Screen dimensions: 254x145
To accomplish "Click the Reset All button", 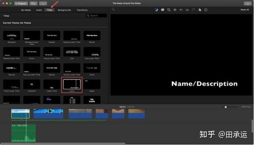I will point(245,10).
